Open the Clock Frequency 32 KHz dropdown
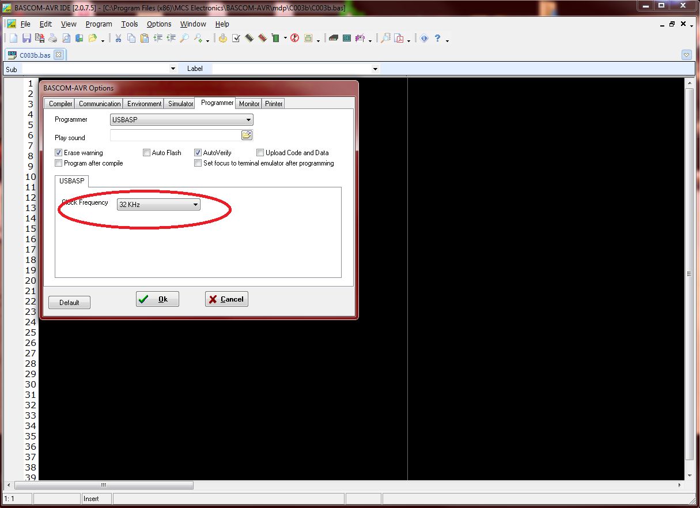700x508 pixels. tap(158, 204)
